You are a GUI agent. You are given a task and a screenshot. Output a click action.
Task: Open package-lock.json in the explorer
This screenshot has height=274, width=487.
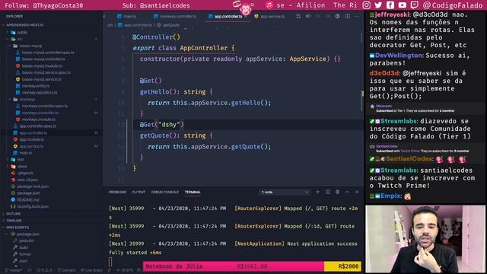tap(33, 186)
